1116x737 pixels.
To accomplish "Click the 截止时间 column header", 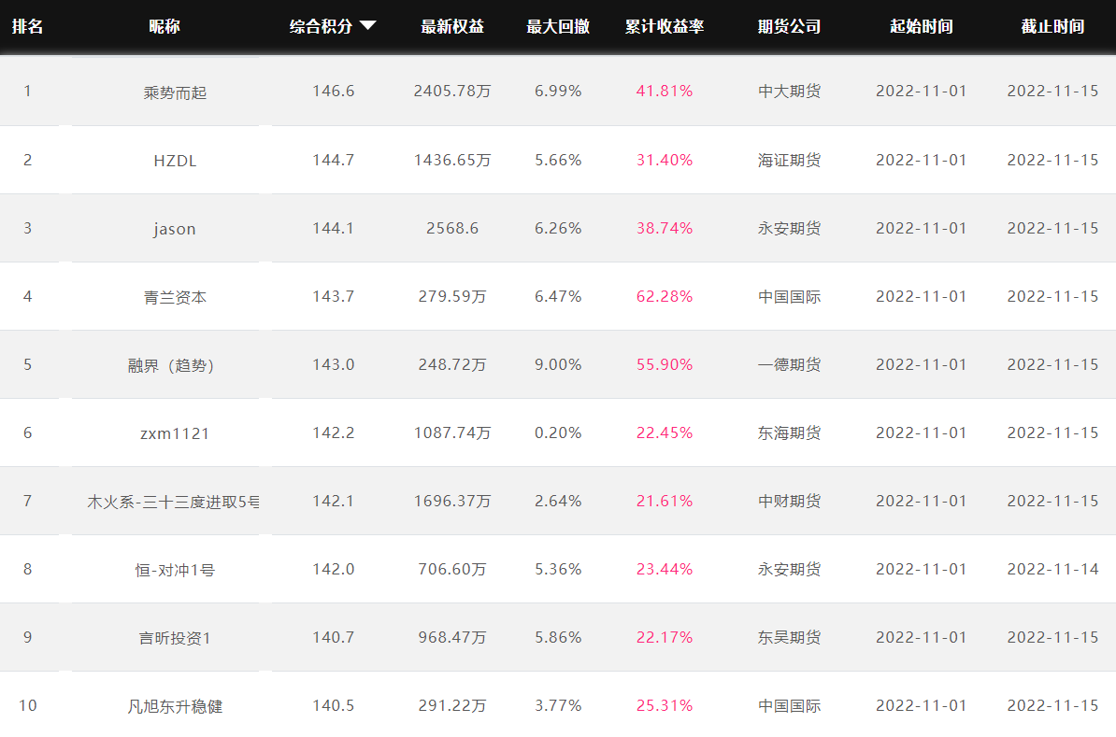I will click(1052, 26).
